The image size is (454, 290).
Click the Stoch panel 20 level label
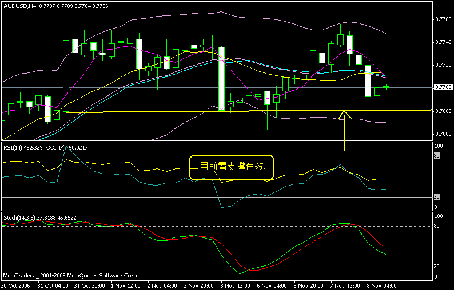click(437, 266)
